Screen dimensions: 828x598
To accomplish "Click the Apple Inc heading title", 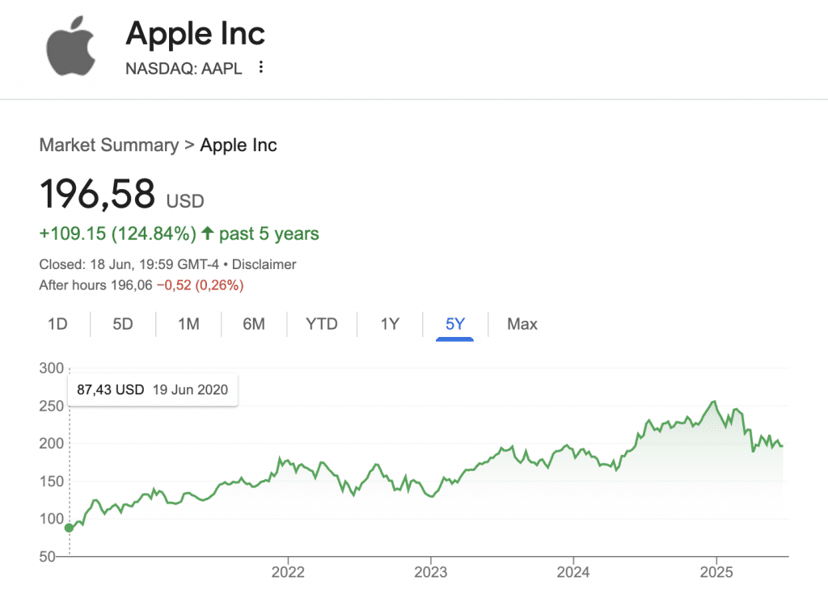I will point(196,34).
